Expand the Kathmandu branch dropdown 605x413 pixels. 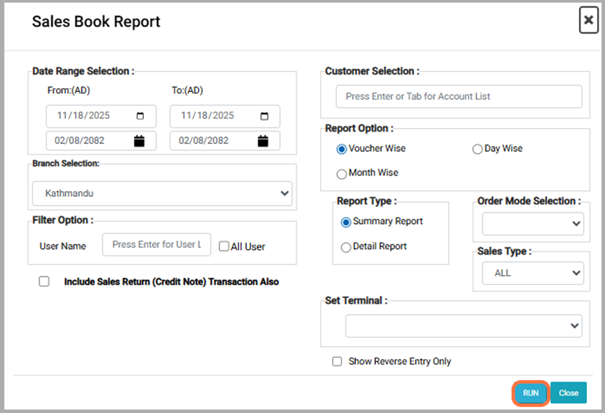pos(162,193)
